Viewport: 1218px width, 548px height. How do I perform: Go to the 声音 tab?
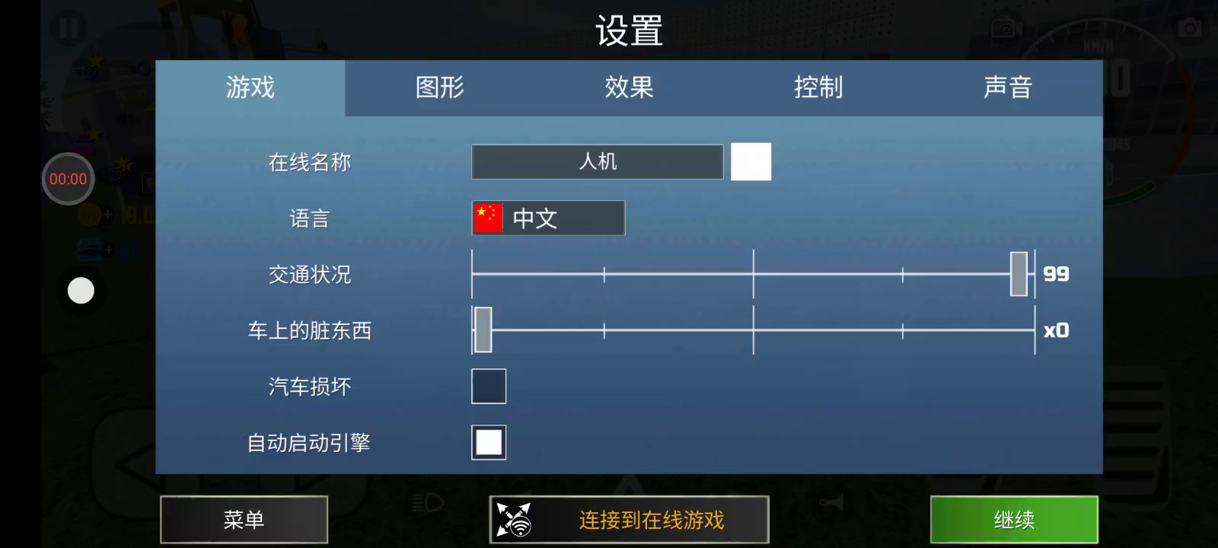pos(1008,88)
